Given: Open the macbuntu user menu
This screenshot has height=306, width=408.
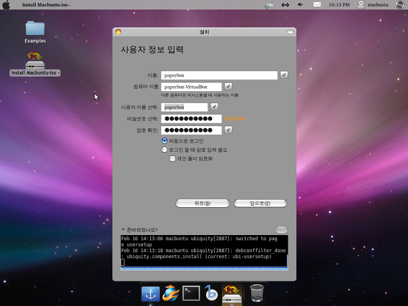Looking at the screenshot, I should (x=373, y=5).
